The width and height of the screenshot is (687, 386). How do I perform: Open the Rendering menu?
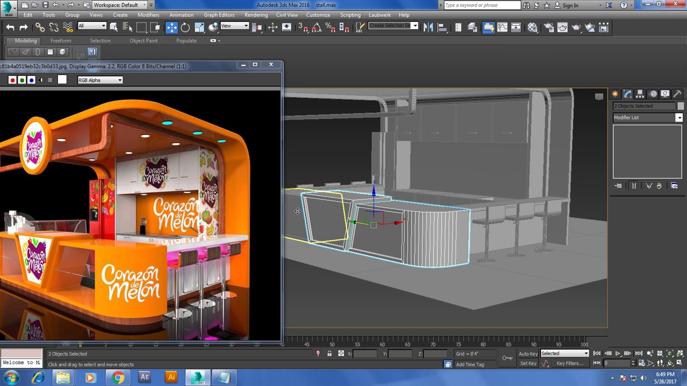pos(256,15)
